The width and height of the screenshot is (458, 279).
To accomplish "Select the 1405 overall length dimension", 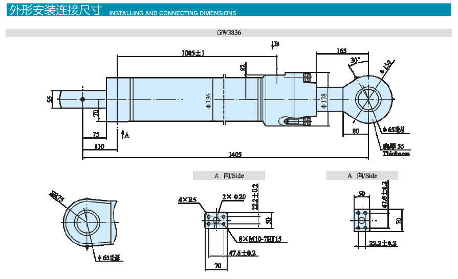I will click(235, 154).
